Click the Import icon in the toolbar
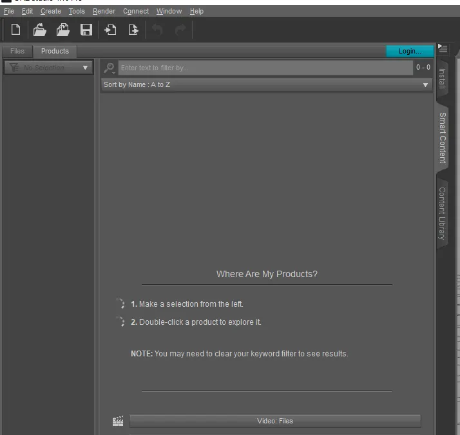This screenshot has height=435, width=460. [110, 30]
